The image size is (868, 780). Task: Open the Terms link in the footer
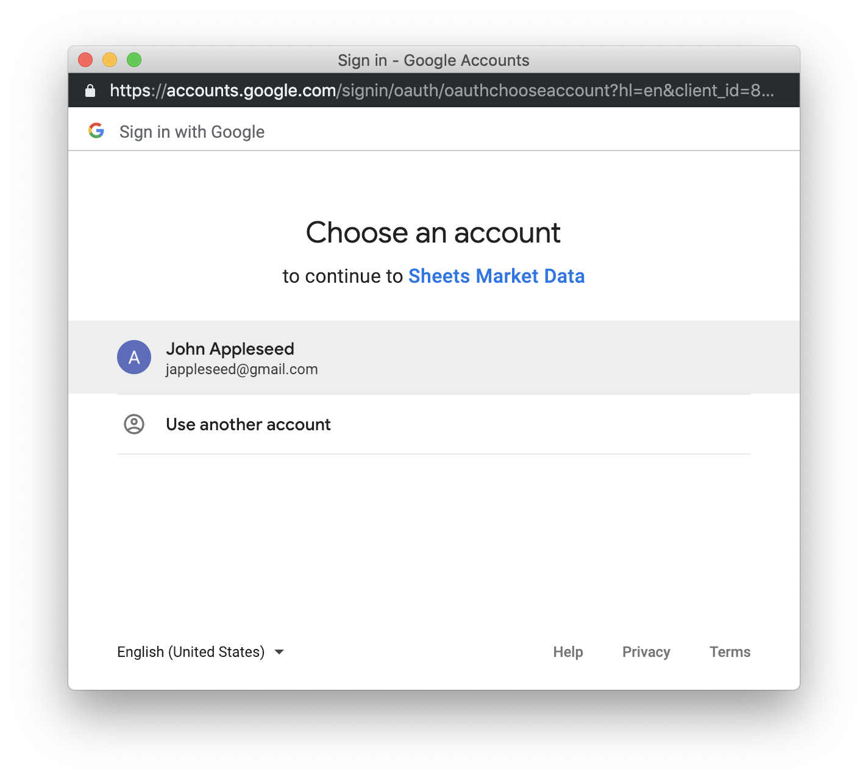pyautogui.click(x=730, y=652)
